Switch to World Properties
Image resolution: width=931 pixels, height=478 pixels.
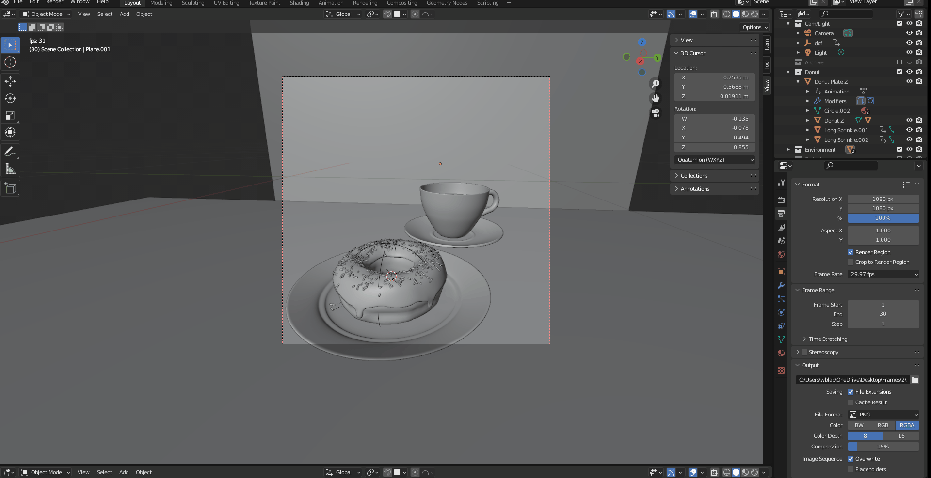781,254
